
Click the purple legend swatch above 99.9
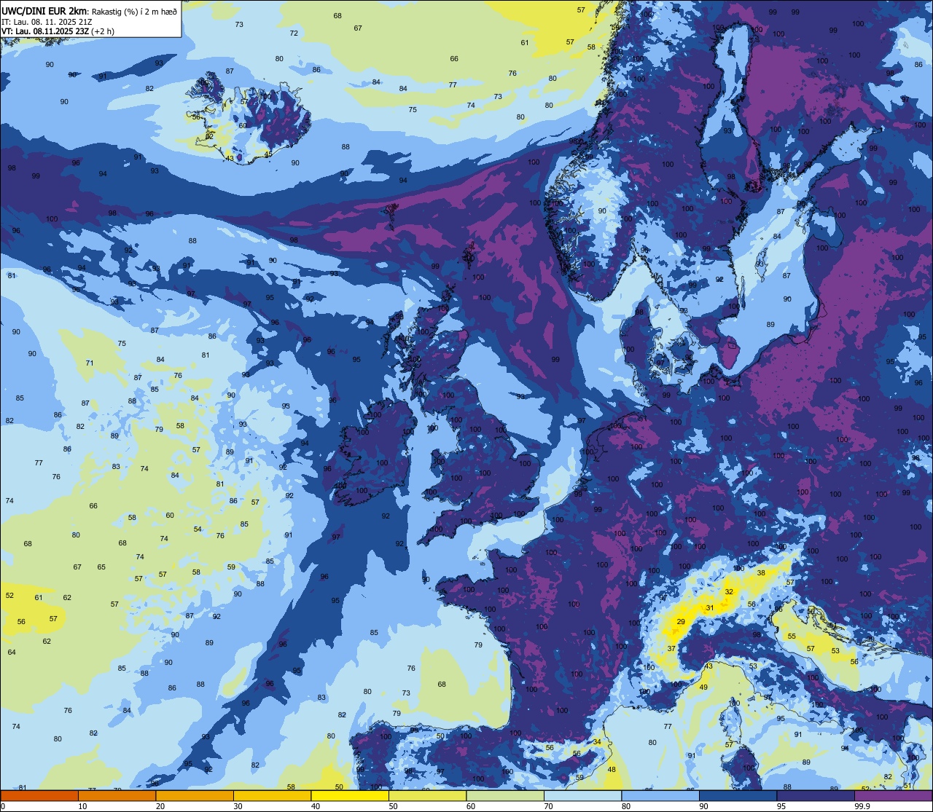(893, 795)
